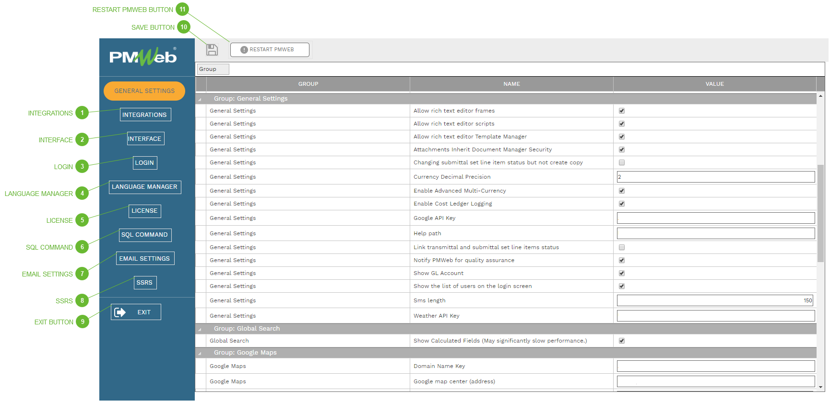Open the SSRS section
The height and width of the screenshot is (402, 830).
(x=144, y=282)
